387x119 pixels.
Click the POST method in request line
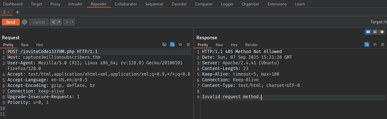point(13,52)
